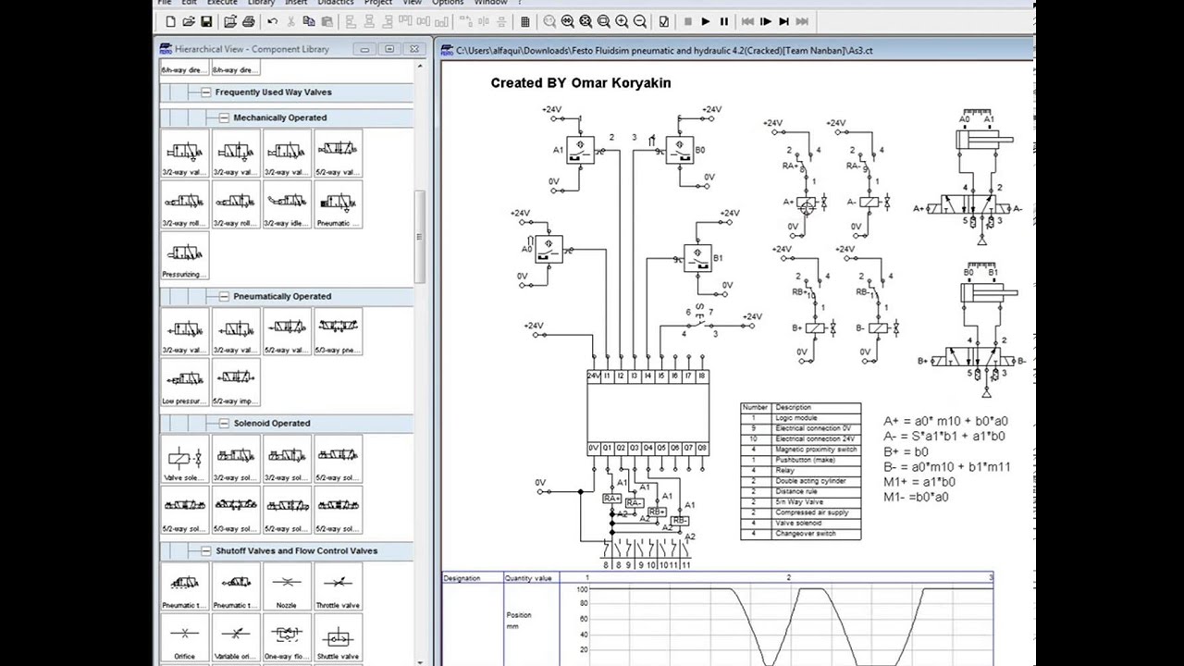Collapse the Solenoid Operated group

pos(225,424)
